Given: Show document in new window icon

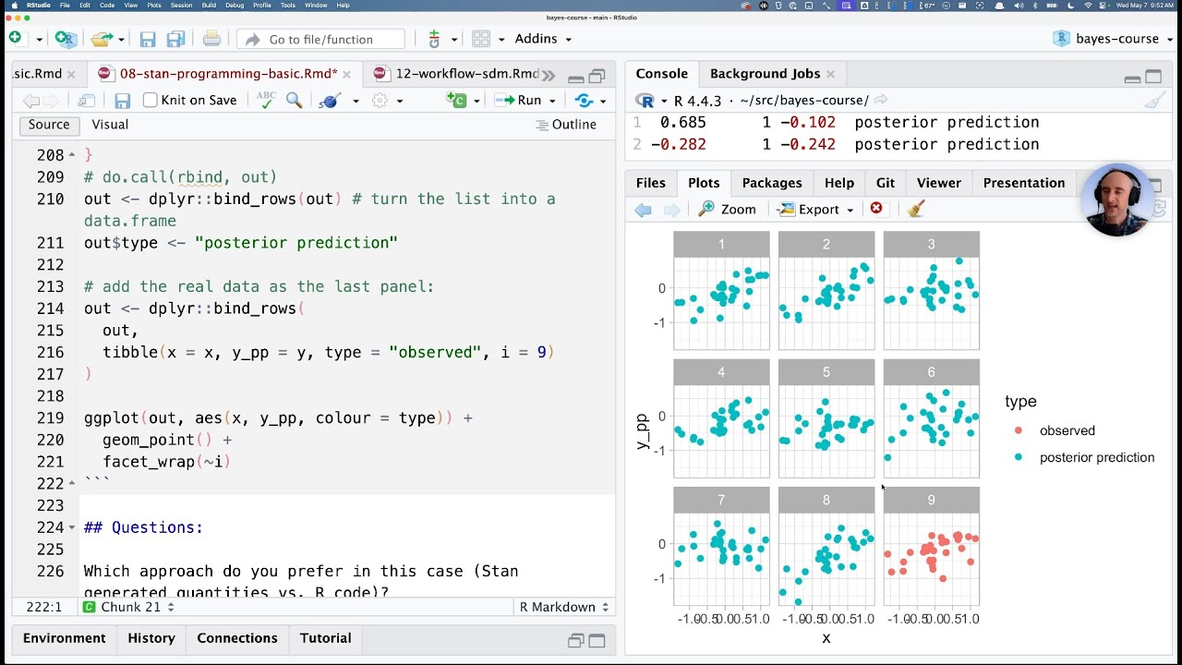Looking at the screenshot, I should [x=87, y=100].
